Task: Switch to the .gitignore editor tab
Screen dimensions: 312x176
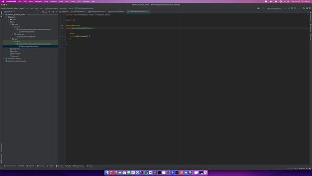Action: pyautogui.click(x=64, y=12)
